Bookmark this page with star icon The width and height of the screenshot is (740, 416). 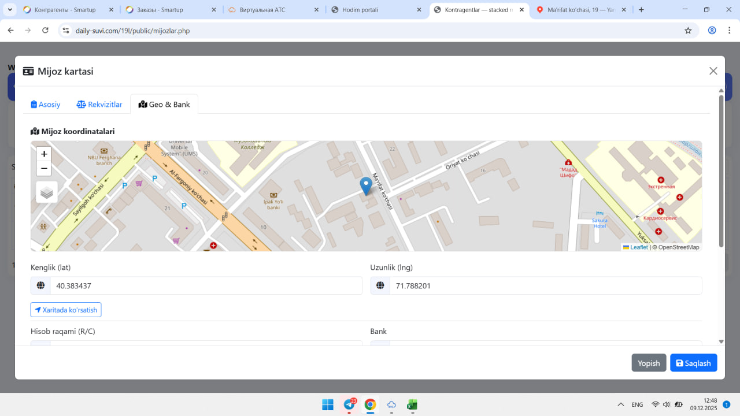pyautogui.click(x=688, y=31)
